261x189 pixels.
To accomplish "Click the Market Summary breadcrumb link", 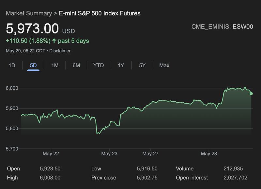I will click(x=29, y=13).
